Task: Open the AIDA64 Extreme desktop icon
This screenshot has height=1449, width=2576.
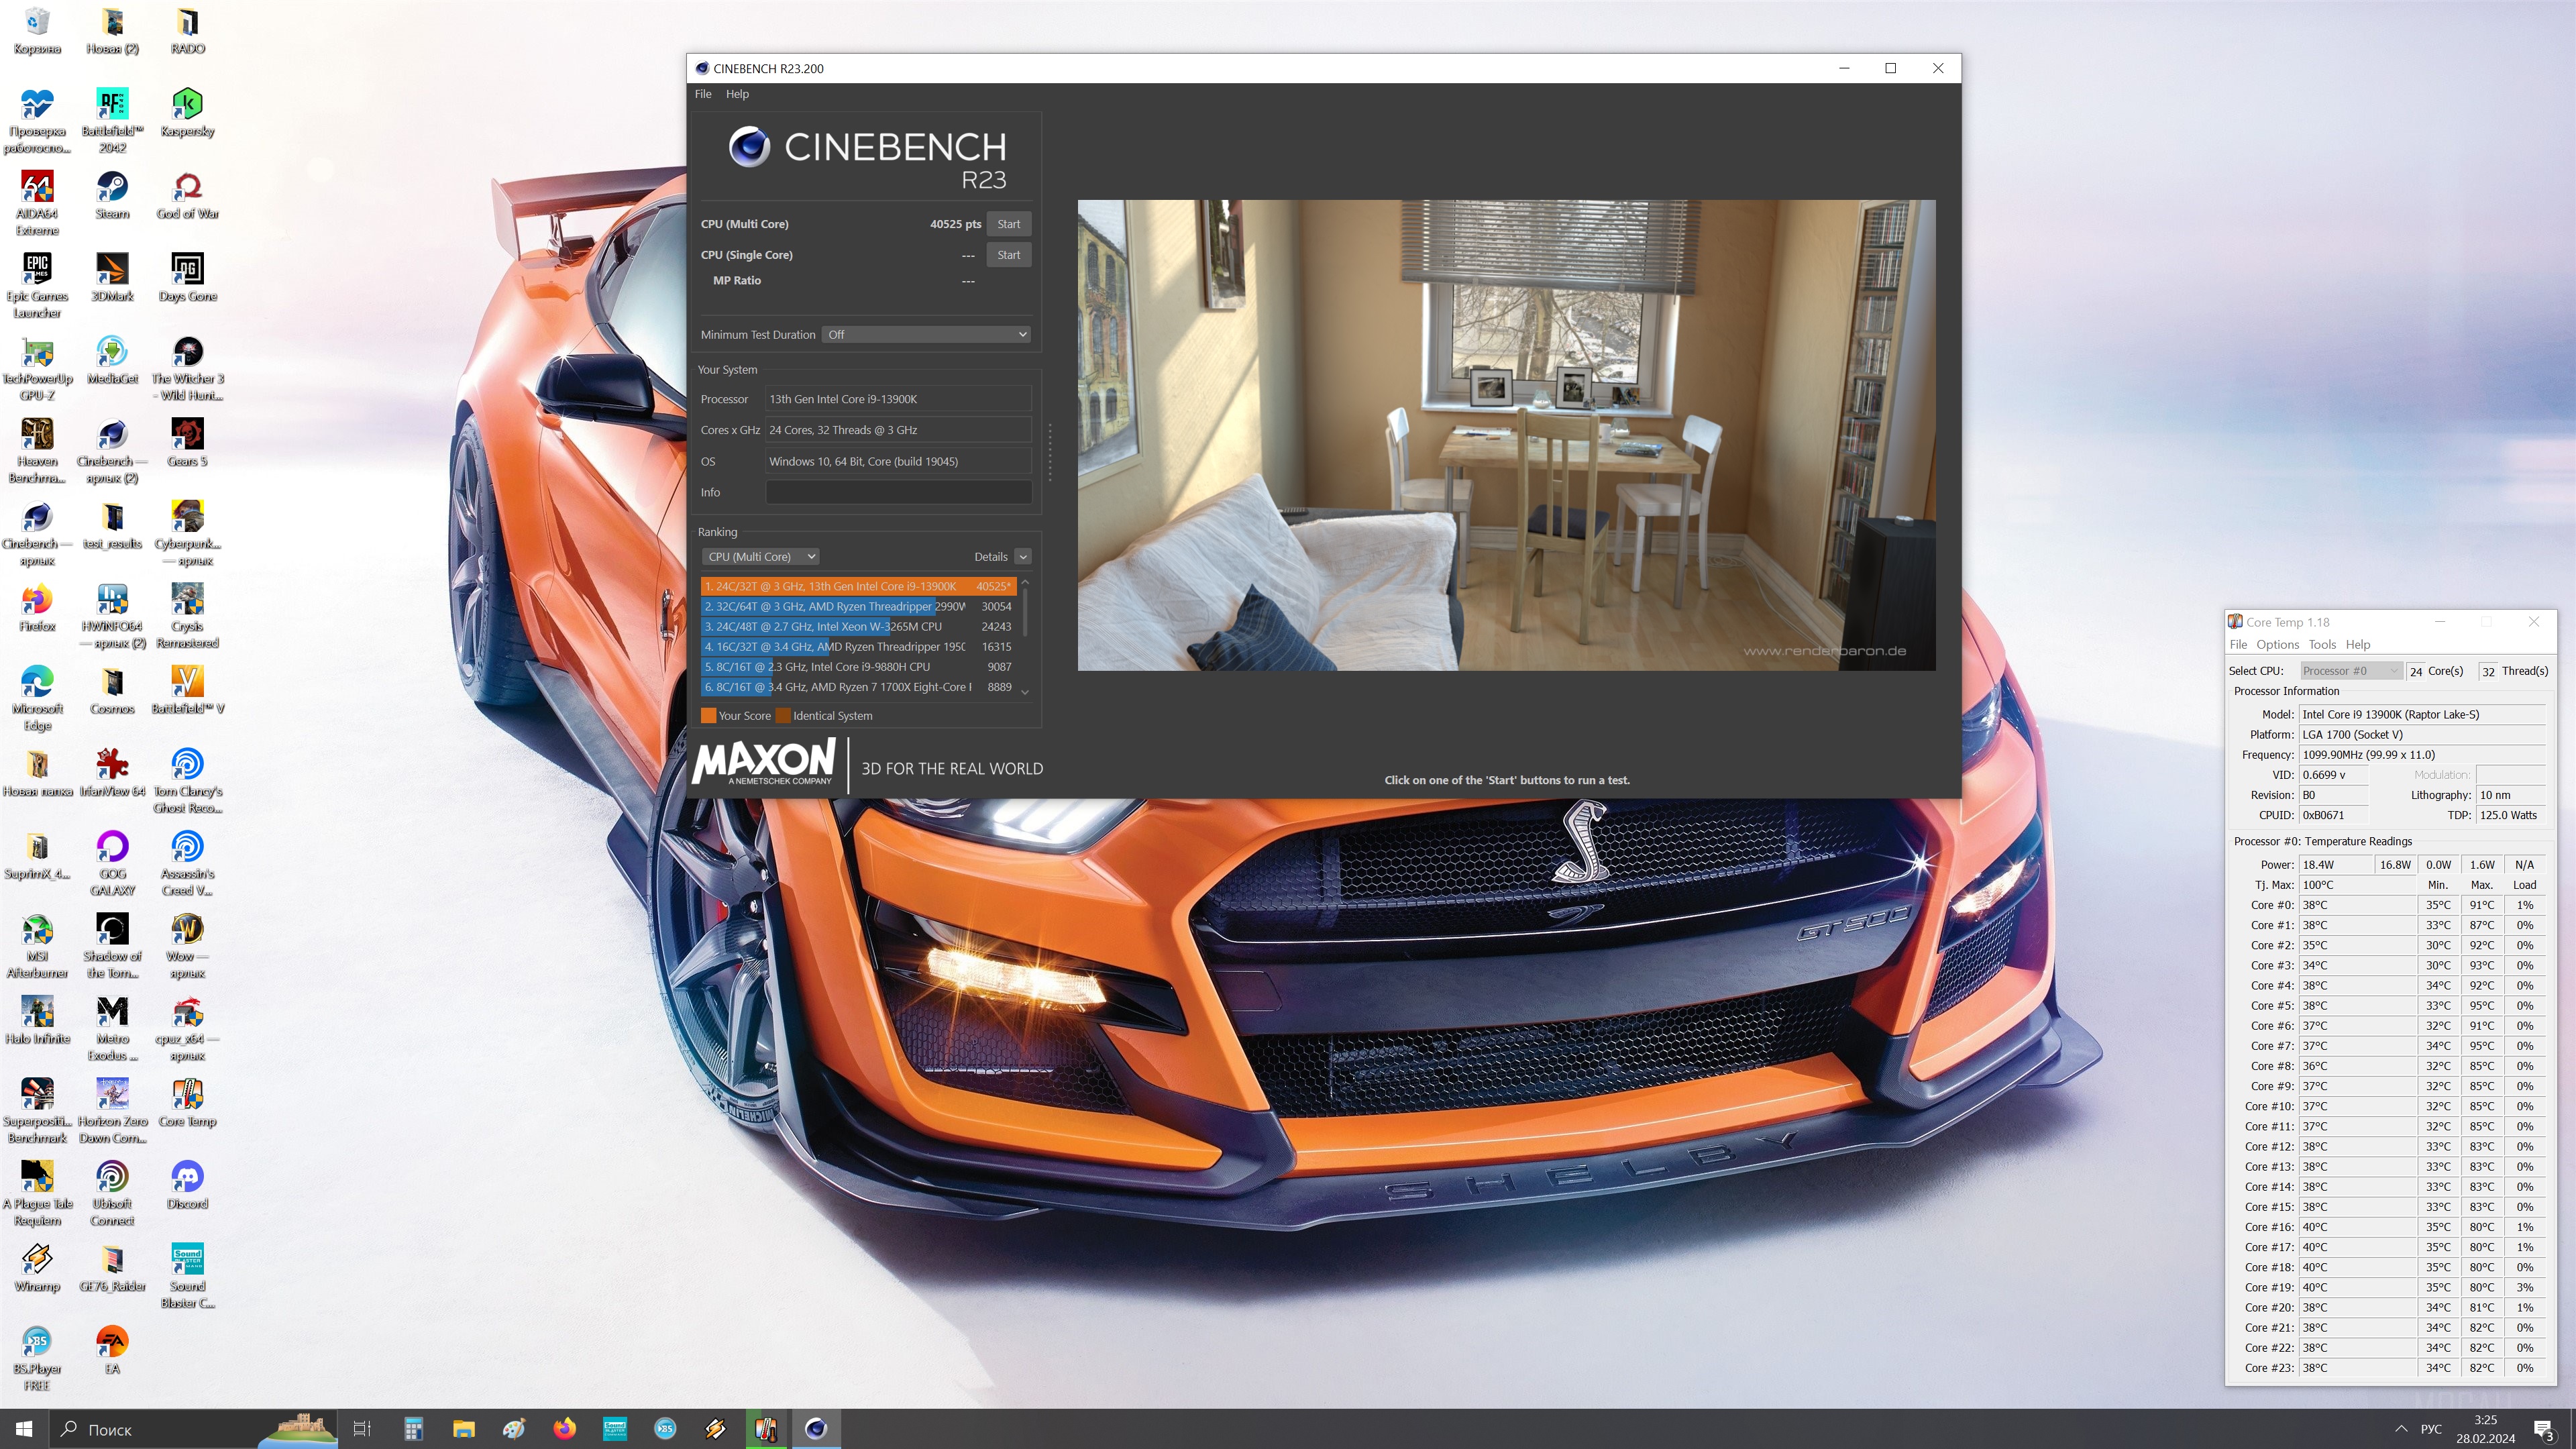Action: coord(37,187)
